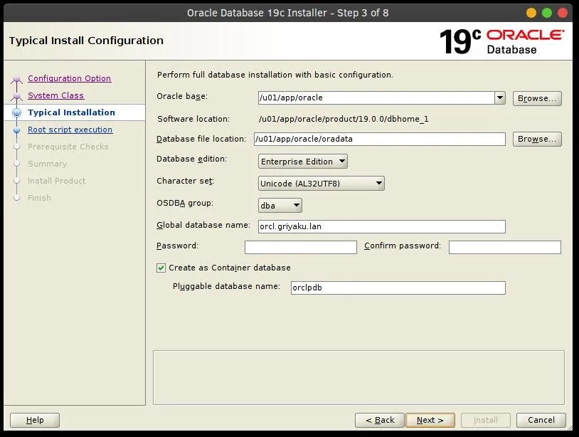The height and width of the screenshot is (437, 579).
Task: Proceed using the Next button
Action: (430, 420)
